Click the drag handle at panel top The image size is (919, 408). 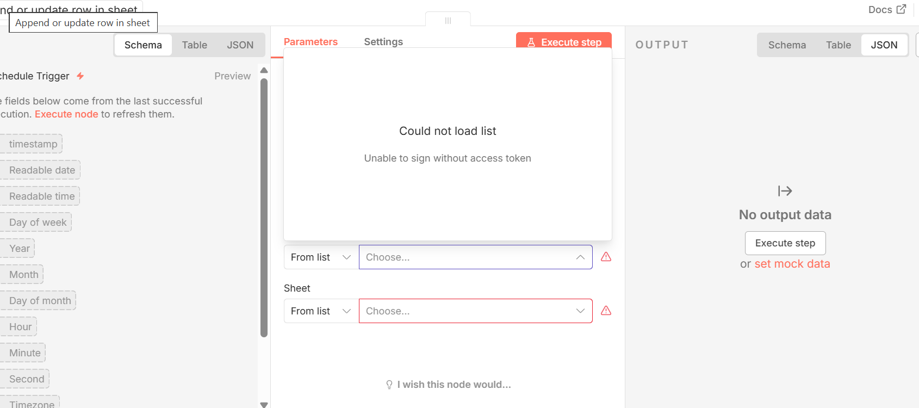[448, 21]
